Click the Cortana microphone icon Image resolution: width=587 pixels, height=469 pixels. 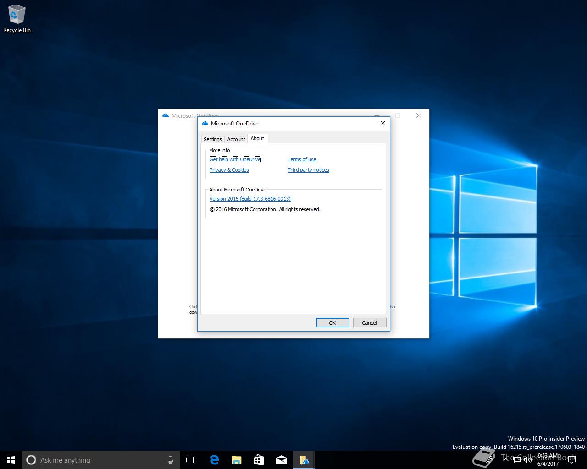coord(170,460)
